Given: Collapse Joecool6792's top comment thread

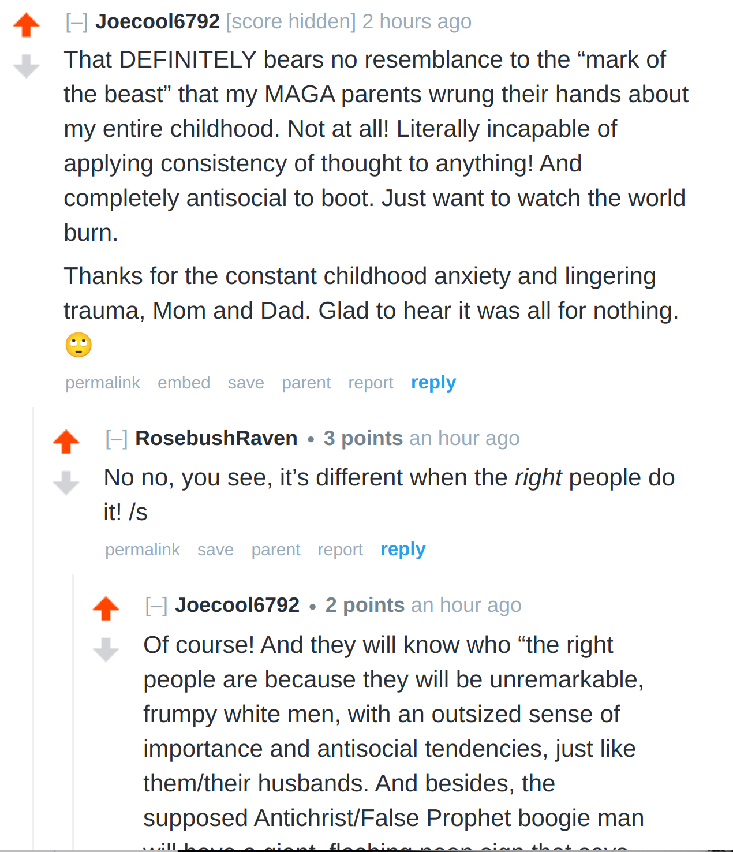Looking at the screenshot, I should click(x=77, y=22).
